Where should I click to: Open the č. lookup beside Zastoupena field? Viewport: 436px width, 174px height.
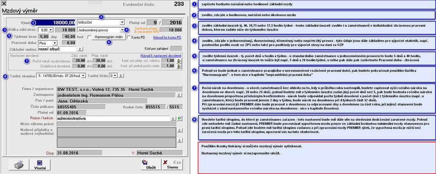[x=180, y=95]
